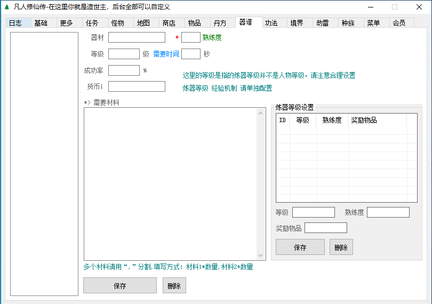Open the 怪物 tab
This screenshot has width=432, height=304.
coord(121,23)
